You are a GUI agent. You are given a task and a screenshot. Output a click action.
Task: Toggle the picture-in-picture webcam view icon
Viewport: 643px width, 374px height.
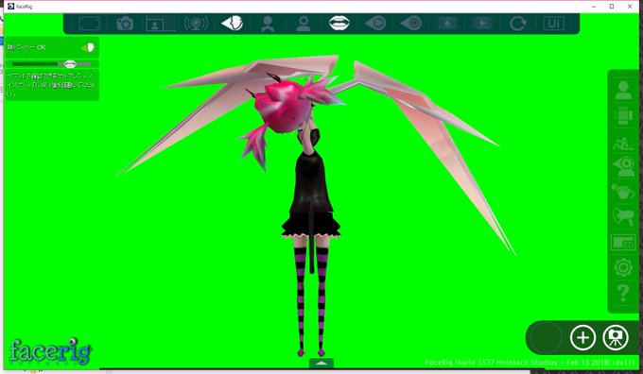[x=161, y=24]
